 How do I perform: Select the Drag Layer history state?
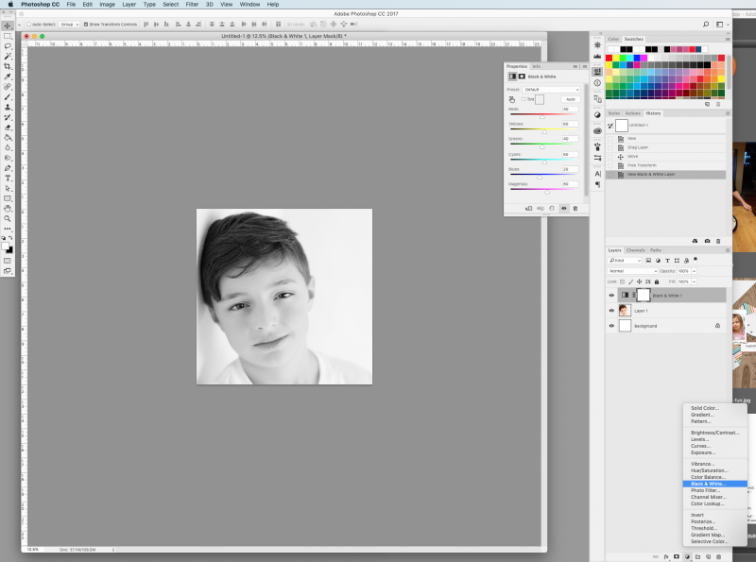point(666,147)
